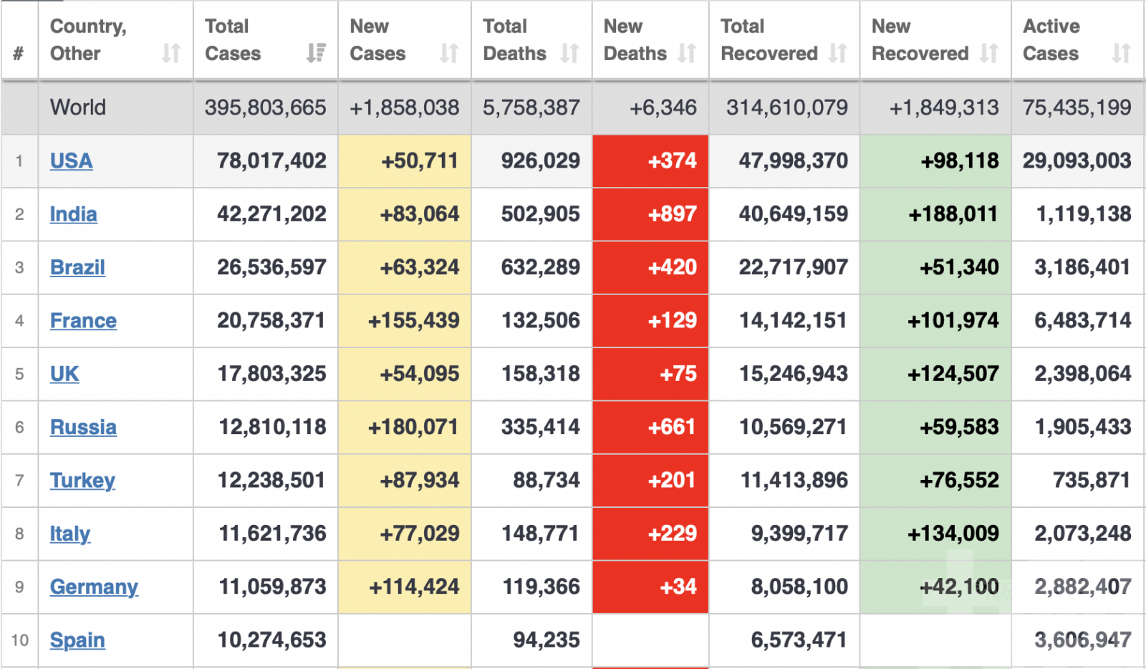Click the 'Total Cases' header label
Viewport: 1146px width, 669px height.
pos(233,39)
